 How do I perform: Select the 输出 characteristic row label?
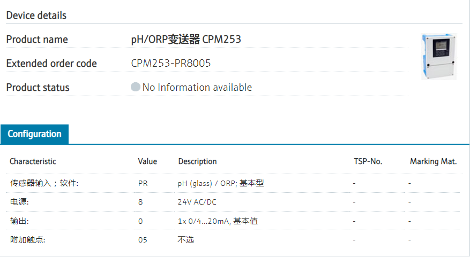point(19,221)
